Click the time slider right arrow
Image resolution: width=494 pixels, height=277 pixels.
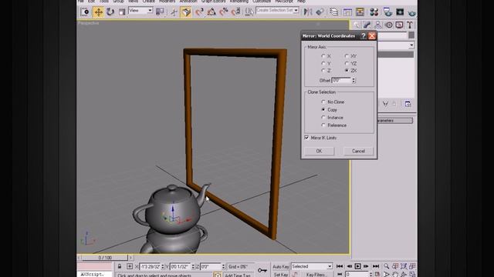[130, 258]
